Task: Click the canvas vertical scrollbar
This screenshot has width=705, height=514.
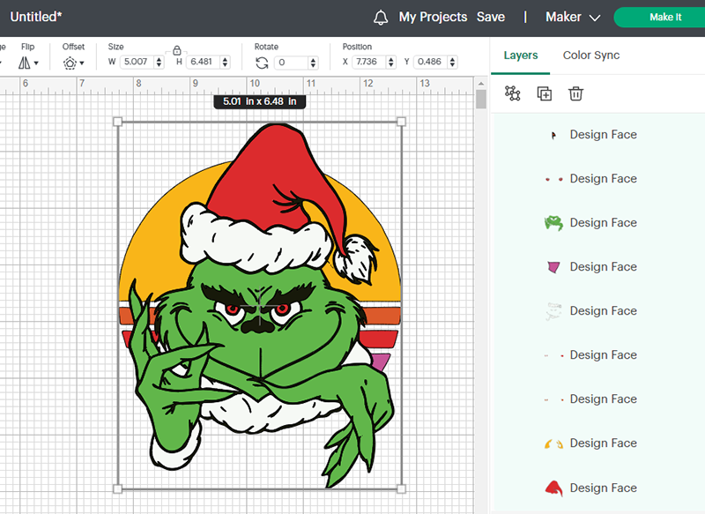Action: [x=481, y=99]
